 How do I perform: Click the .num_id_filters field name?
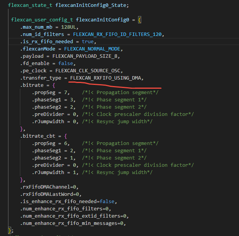coord(42,34)
